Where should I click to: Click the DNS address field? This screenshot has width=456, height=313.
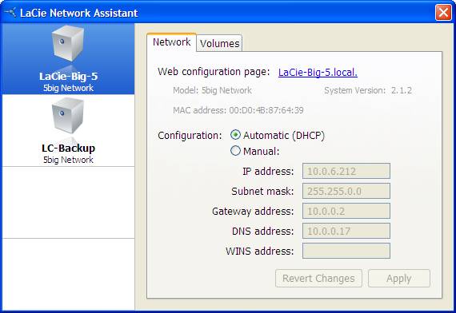[x=346, y=231]
